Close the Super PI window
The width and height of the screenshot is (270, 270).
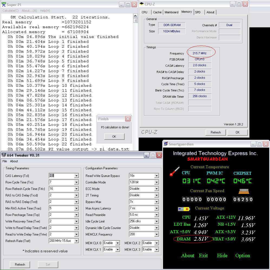point(134,5)
